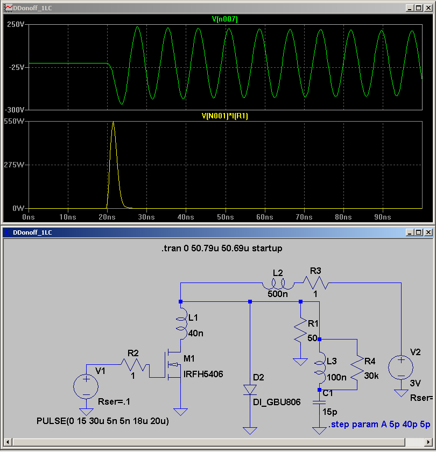Maximize the waveform plot window
This screenshot has width=436, height=452.
pos(418,8)
